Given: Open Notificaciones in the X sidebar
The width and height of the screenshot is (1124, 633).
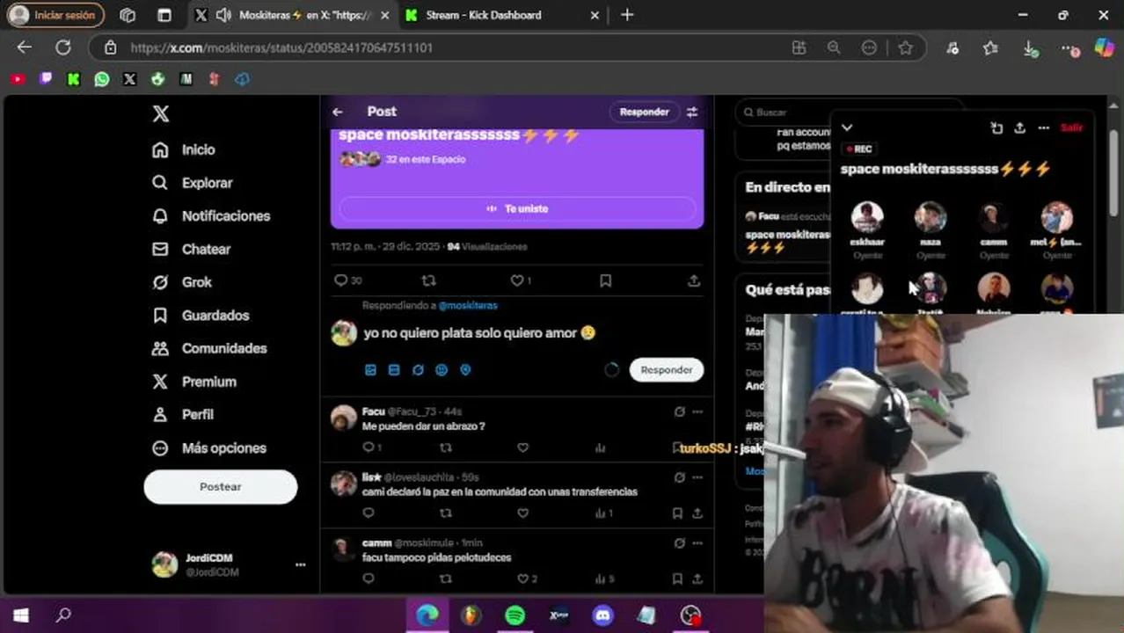Looking at the screenshot, I should [x=211, y=216].
